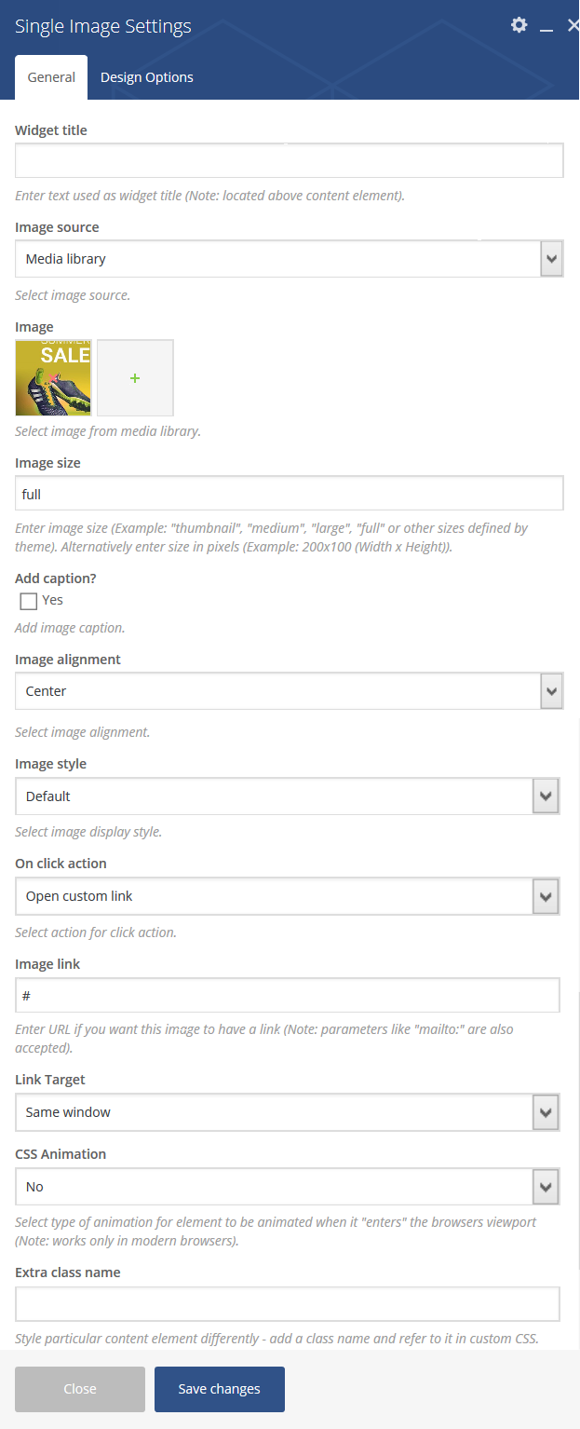This screenshot has height=1429, width=580.
Task: Enable the Add caption Yes checkbox
Action: coord(29,601)
